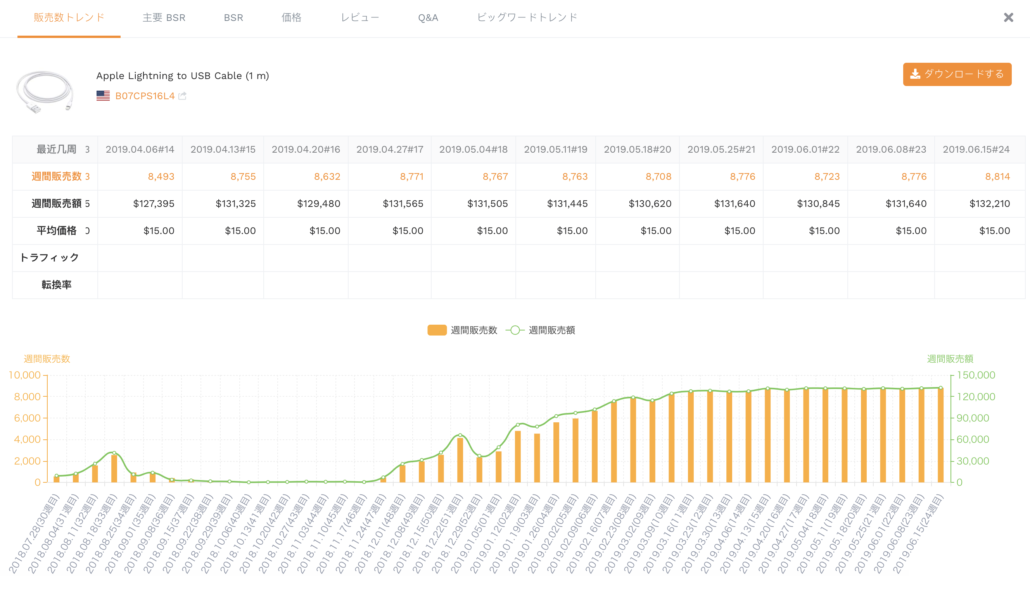Screen dimensions: 1030x592
Task: Click the weekly sales value 8,771
Action: click(411, 177)
